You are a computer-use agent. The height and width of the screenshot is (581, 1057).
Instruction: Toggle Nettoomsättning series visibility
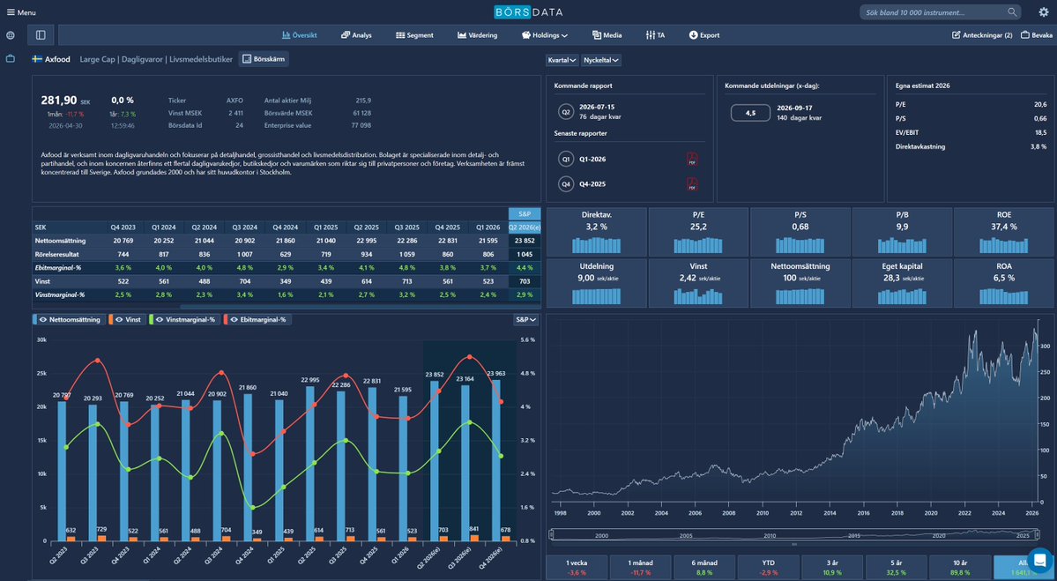(70, 319)
